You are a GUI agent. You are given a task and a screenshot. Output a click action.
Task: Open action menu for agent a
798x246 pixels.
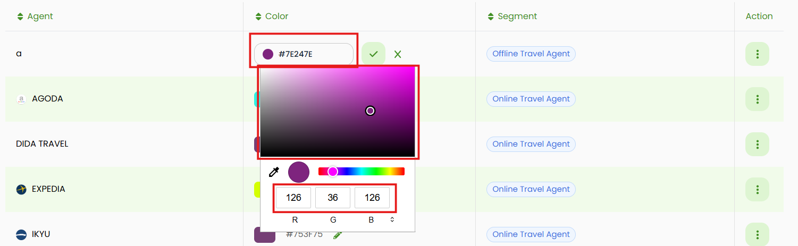[x=757, y=54]
